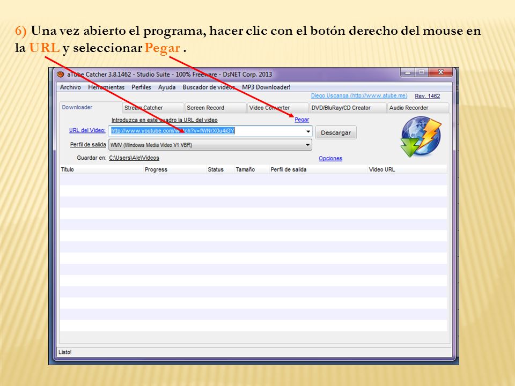This screenshot has height=386, width=515.
Task: Click 'Introduzca en este cuadro la URL' text
Action: coord(164,120)
